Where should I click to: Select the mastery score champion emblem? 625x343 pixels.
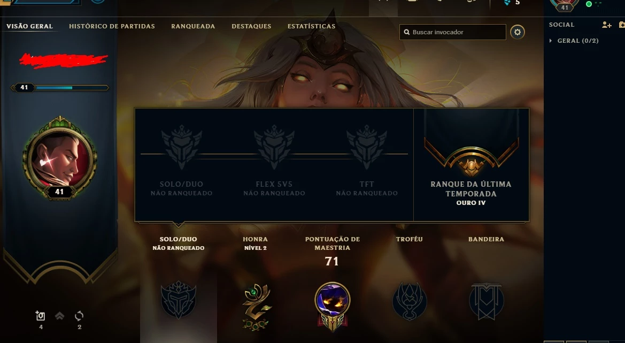tap(332, 306)
